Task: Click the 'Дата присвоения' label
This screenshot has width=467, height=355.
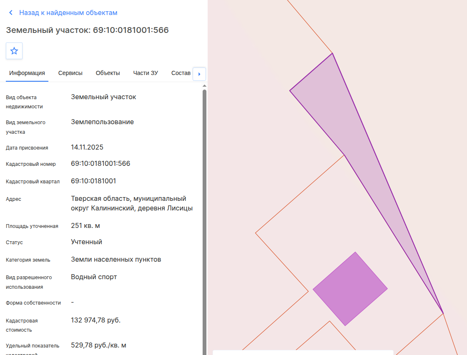Action: [27, 148]
